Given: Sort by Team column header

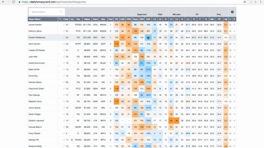Looking at the screenshot, I should coord(95,19).
